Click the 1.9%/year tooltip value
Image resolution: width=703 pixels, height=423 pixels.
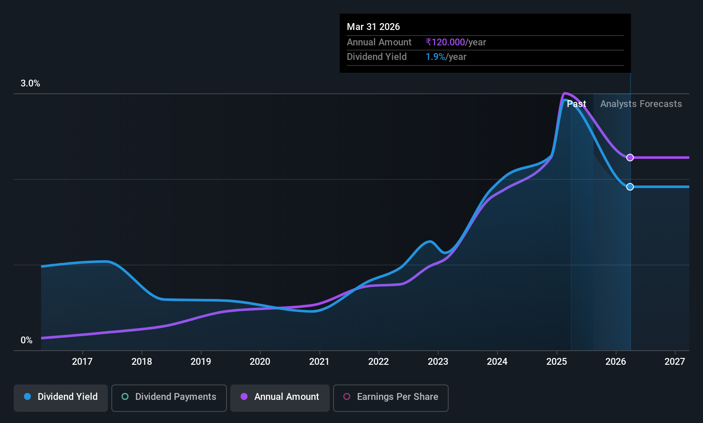[x=446, y=57]
